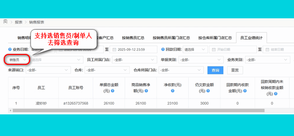Switch to 按仓库所属门店汇总 tab

[x=215, y=38]
